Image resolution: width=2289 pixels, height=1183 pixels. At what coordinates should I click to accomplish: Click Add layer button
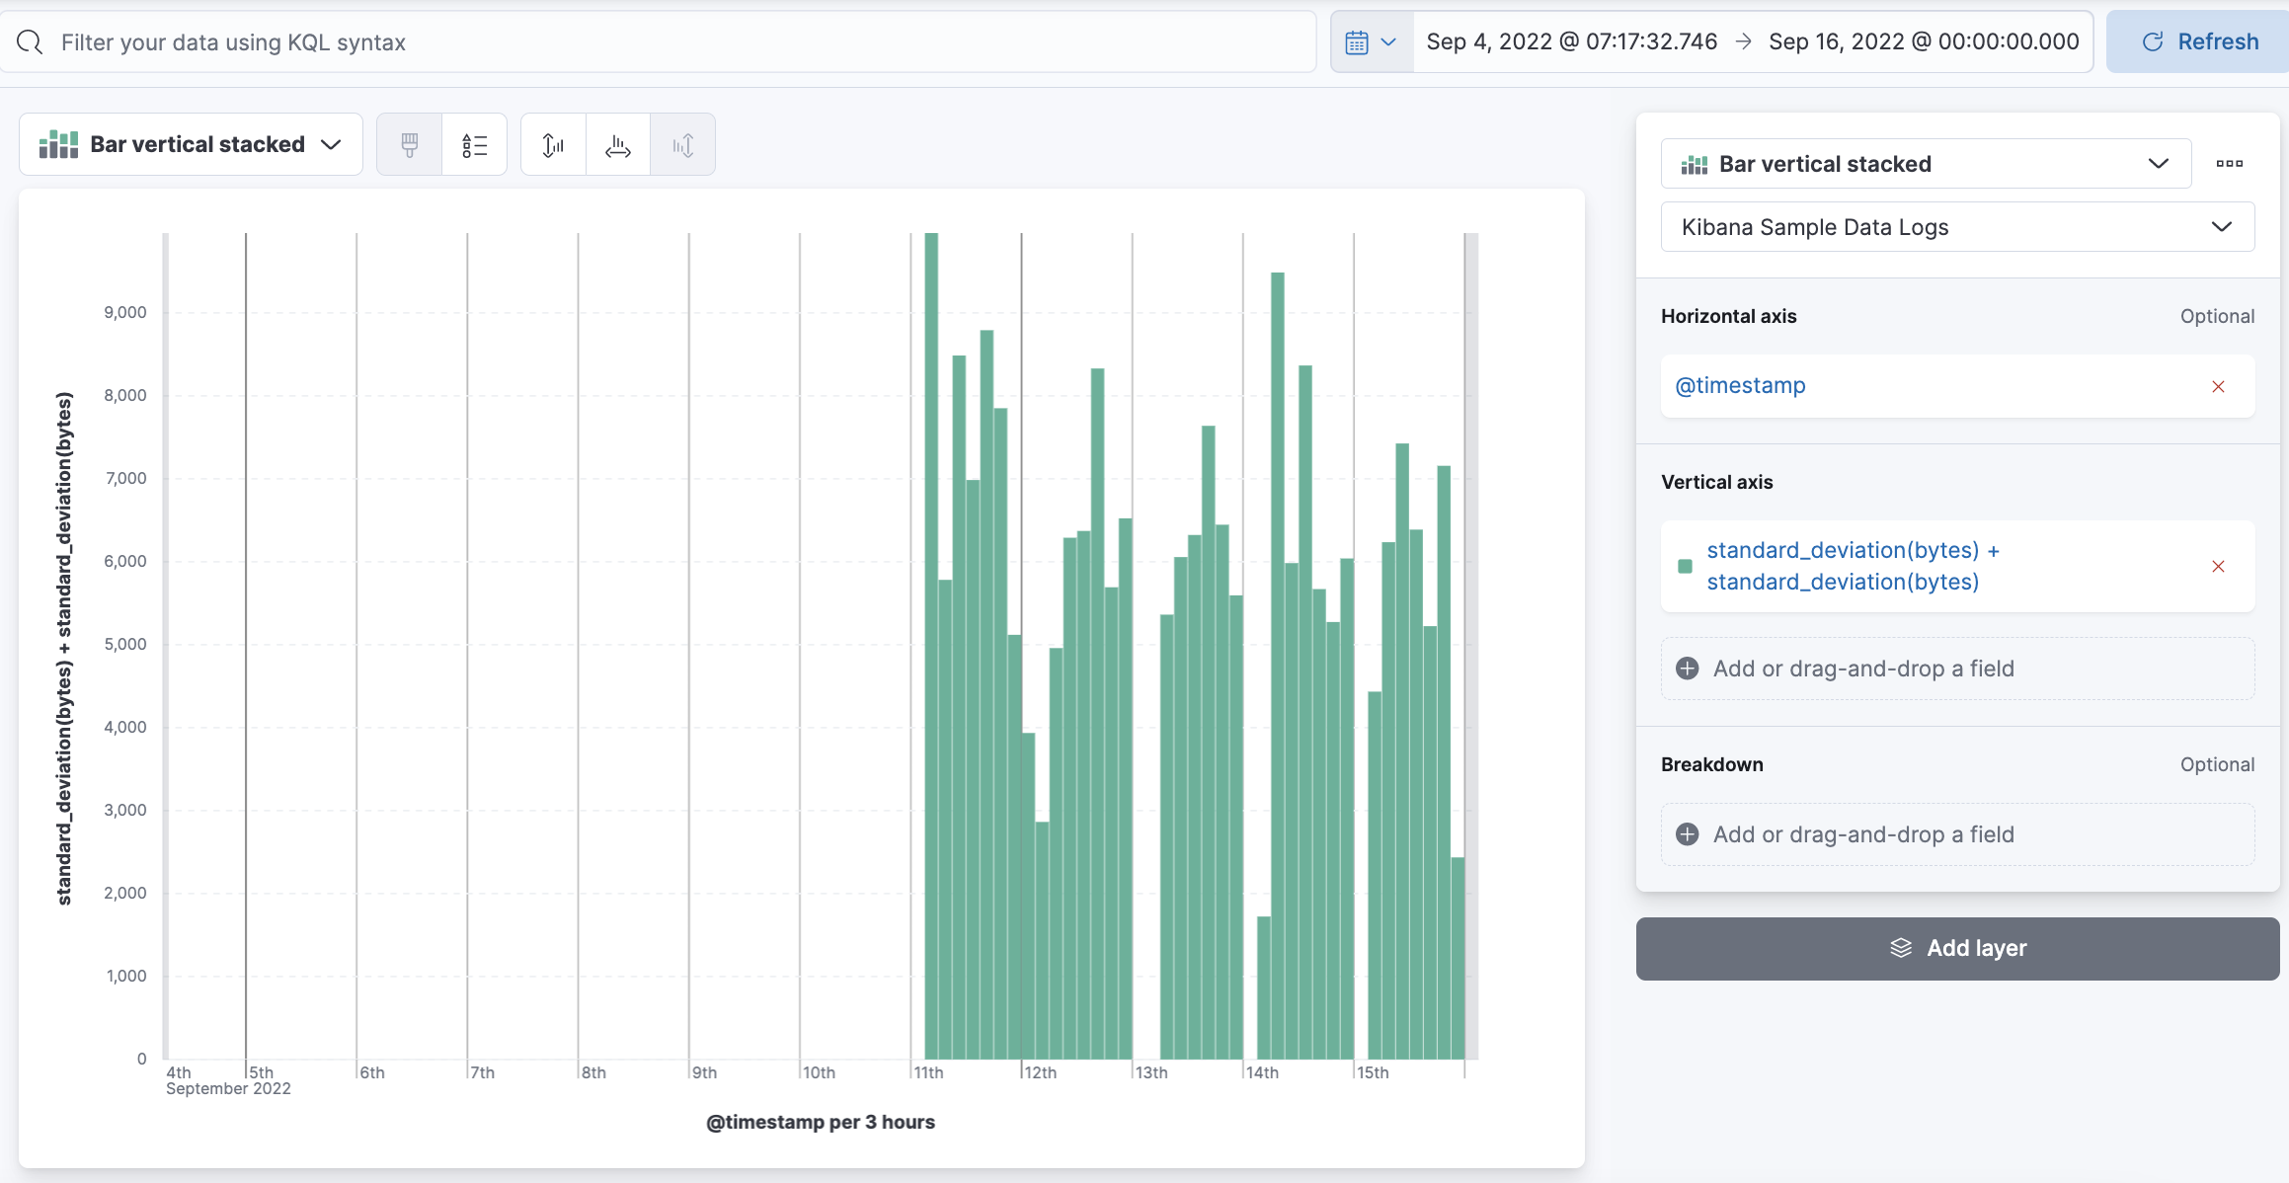1957,948
